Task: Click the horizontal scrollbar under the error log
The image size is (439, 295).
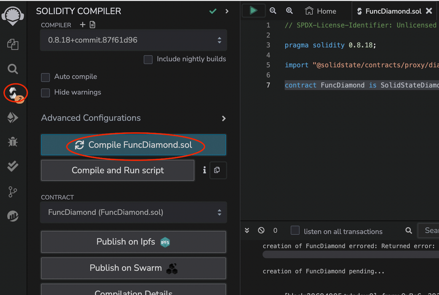Action: (350, 255)
